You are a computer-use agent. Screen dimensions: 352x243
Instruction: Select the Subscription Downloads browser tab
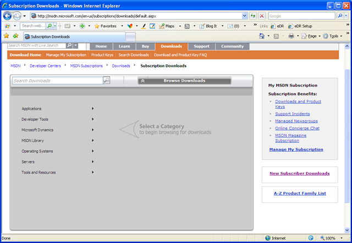(x=75, y=37)
